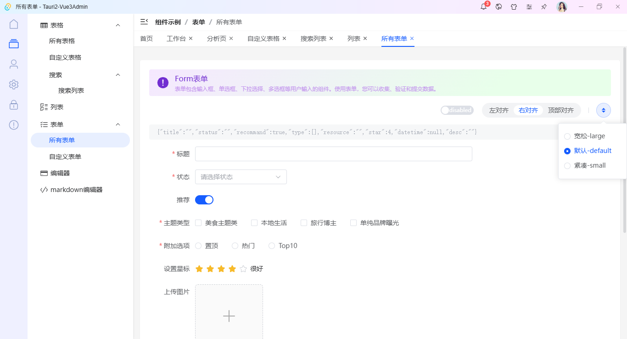Select 左对齐 label alignment button
Viewport: 627px width, 339px height.
pyautogui.click(x=498, y=110)
